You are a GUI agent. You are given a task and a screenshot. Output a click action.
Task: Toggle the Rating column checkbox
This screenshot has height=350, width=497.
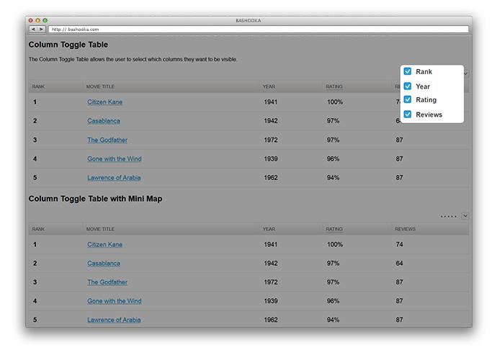pos(408,100)
